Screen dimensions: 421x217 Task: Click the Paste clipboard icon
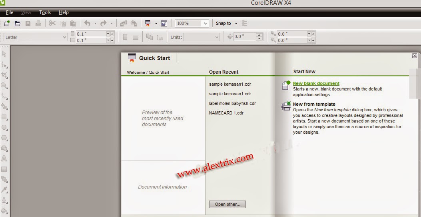click(73, 23)
